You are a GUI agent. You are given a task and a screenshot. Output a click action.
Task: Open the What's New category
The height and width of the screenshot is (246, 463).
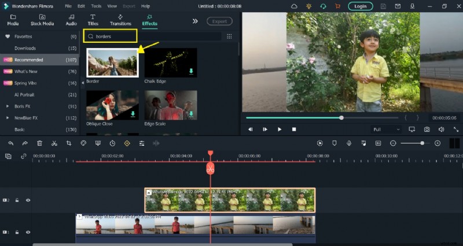[x=39, y=71]
